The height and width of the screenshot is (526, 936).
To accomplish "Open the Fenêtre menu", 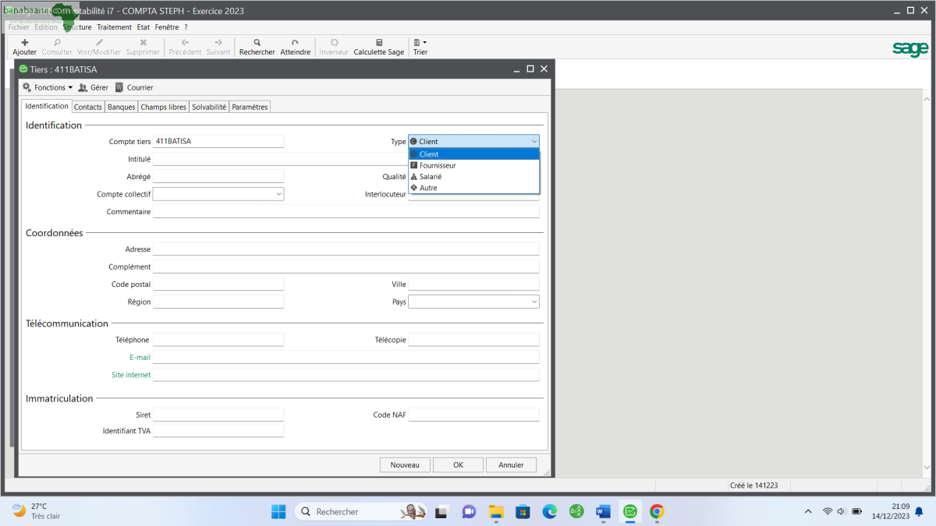I will (x=167, y=27).
